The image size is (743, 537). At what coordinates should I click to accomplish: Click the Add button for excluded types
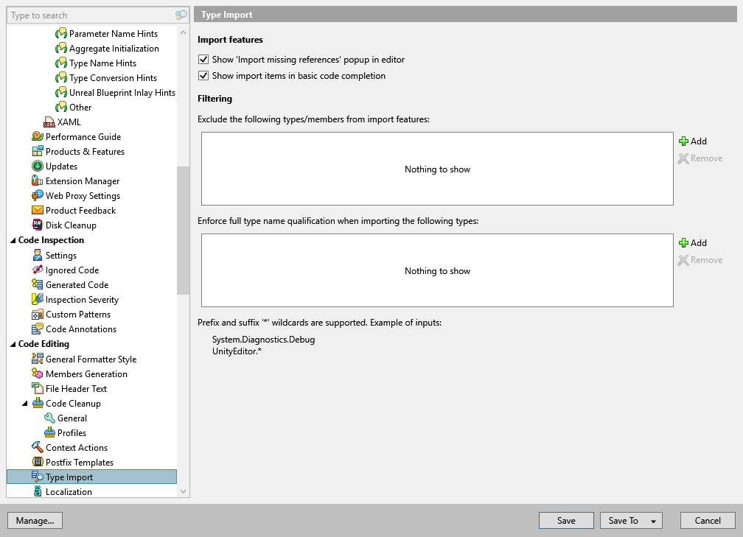[x=693, y=141]
